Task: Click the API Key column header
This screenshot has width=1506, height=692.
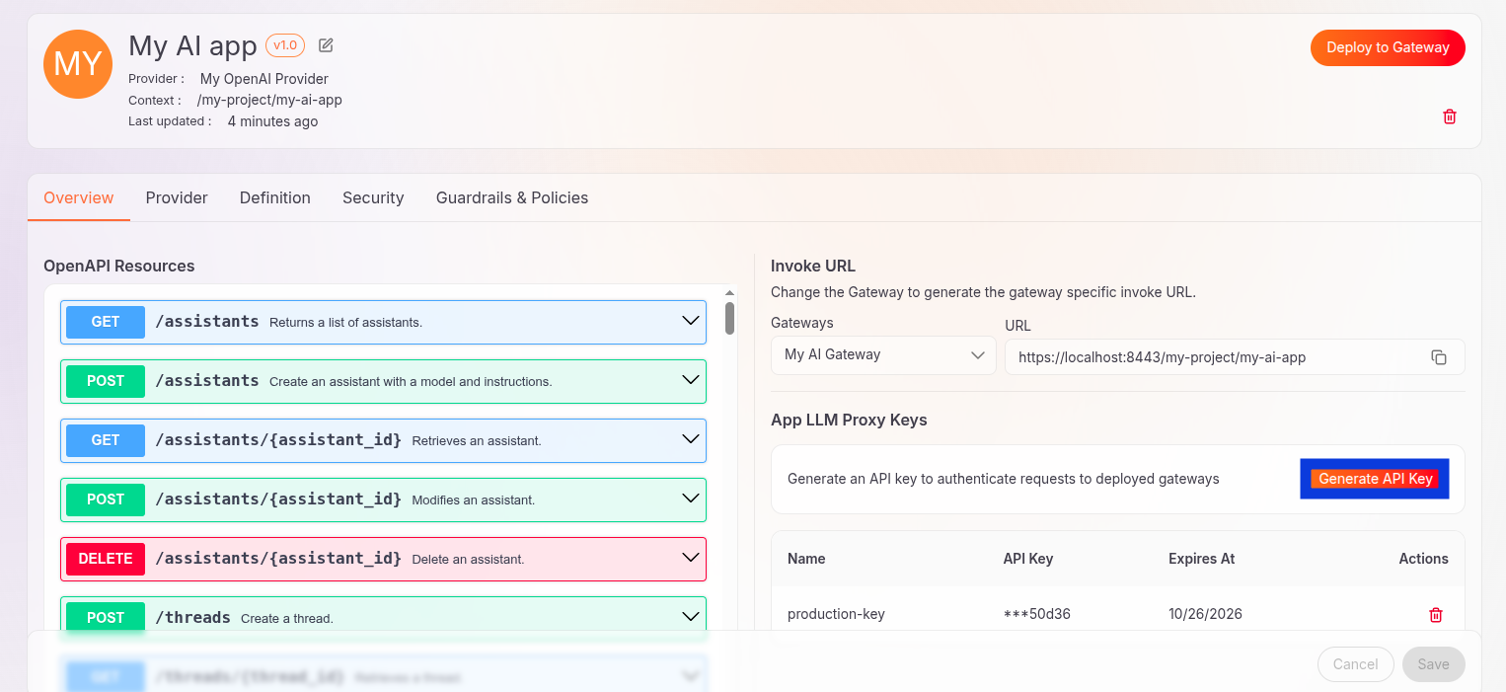Action: click(x=1028, y=559)
